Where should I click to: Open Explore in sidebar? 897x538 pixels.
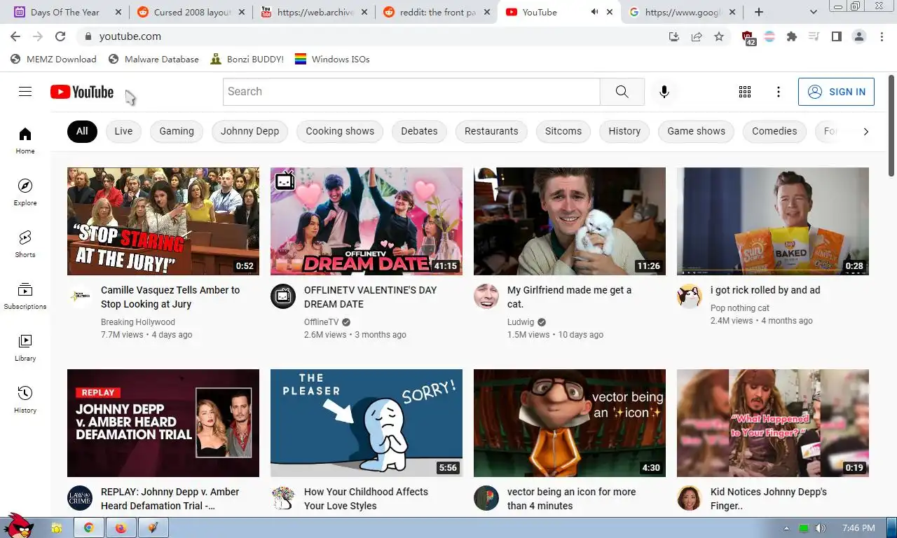tap(25, 192)
